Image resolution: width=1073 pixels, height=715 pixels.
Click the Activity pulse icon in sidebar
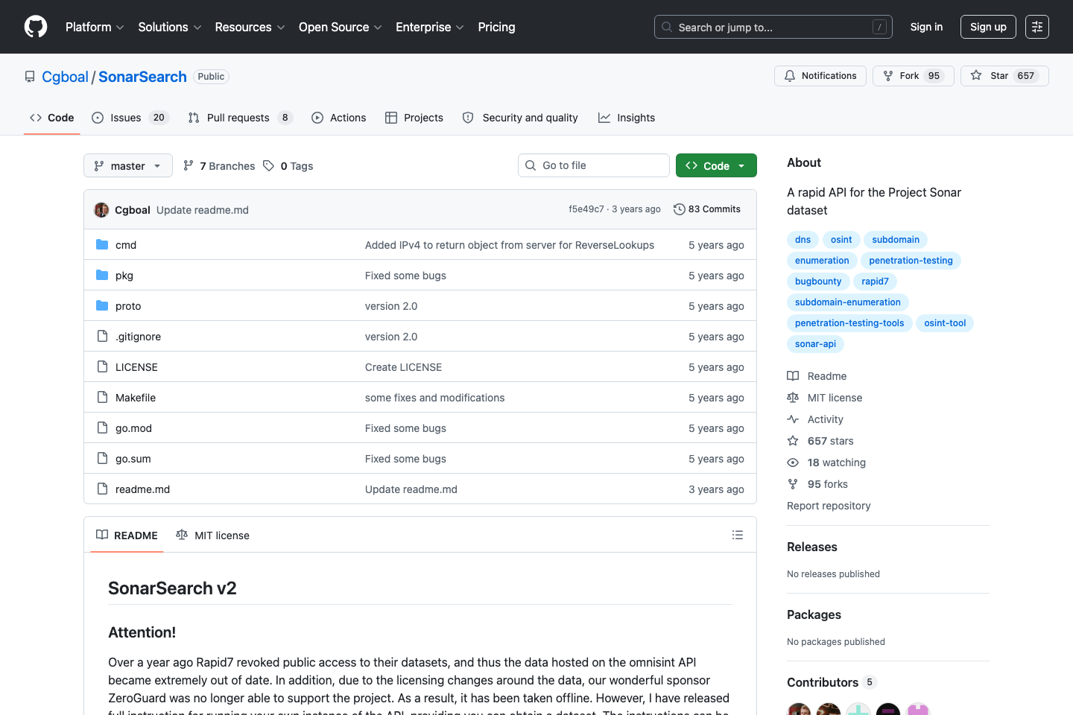(793, 419)
